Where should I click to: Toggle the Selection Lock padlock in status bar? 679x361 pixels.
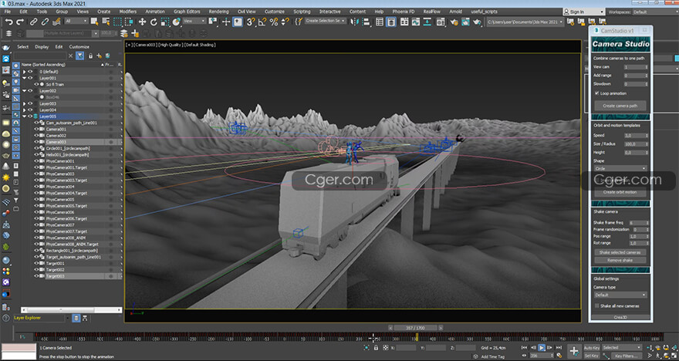pos(376,348)
